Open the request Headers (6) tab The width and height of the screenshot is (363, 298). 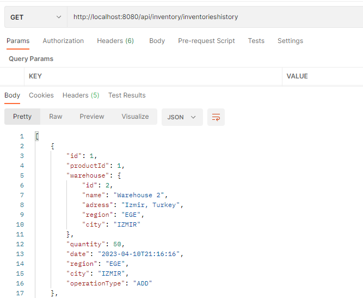click(115, 41)
